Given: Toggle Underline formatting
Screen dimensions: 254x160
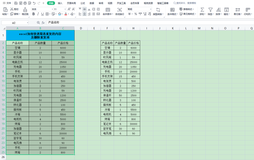Looking at the screenshot, I should coord(42,14).
